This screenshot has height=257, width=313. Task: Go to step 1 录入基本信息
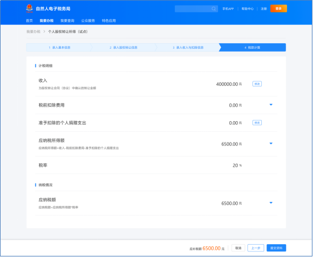point(60,48)
